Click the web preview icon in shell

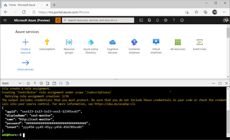(x=67, y=83)
